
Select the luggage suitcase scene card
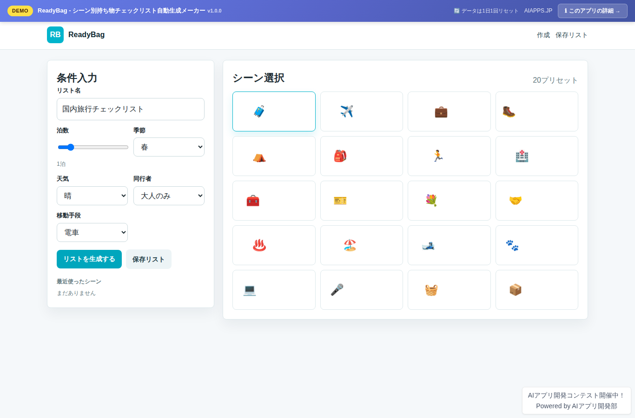click(274, 111)
